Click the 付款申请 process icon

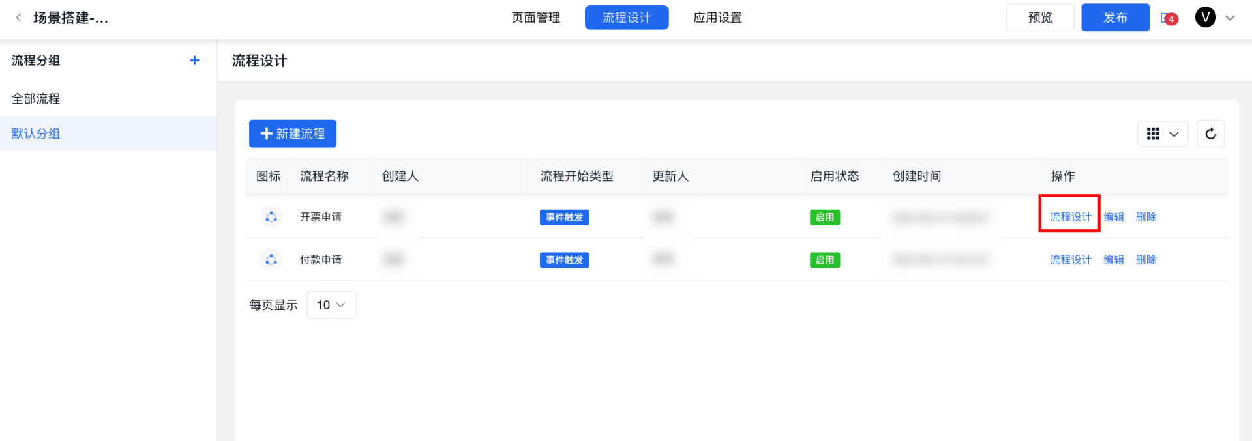271,260
